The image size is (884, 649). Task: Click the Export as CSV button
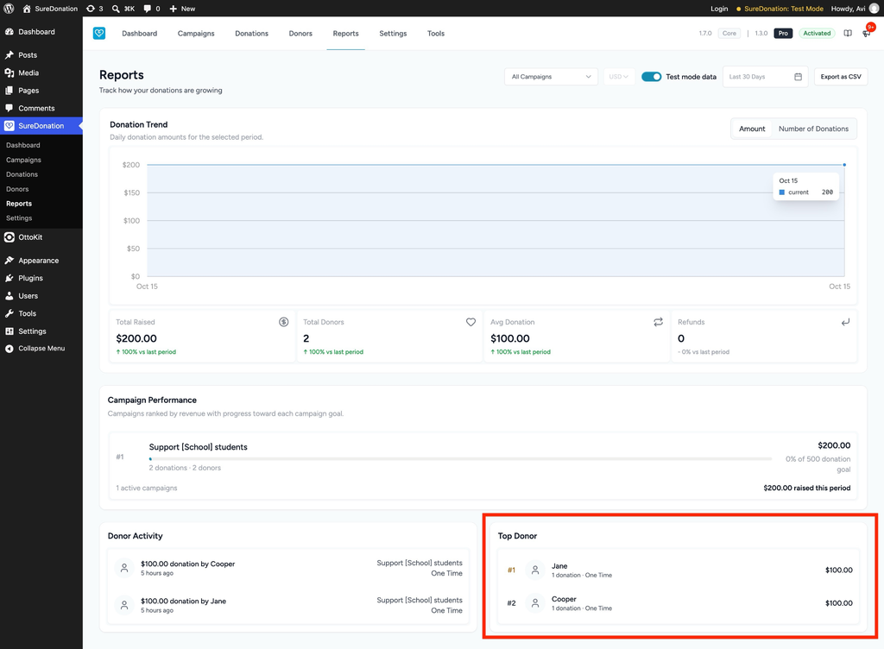(x=841, y=77)
